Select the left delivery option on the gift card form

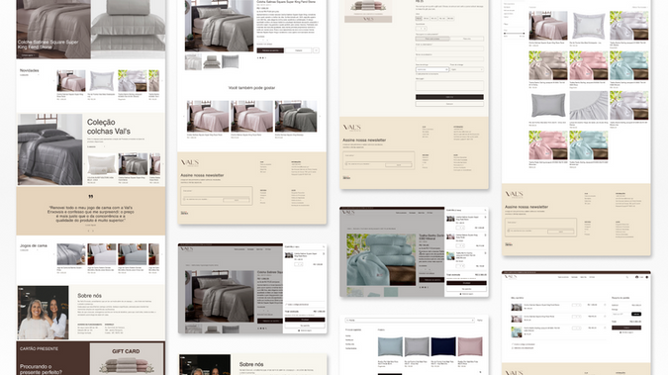pos(432,39)
